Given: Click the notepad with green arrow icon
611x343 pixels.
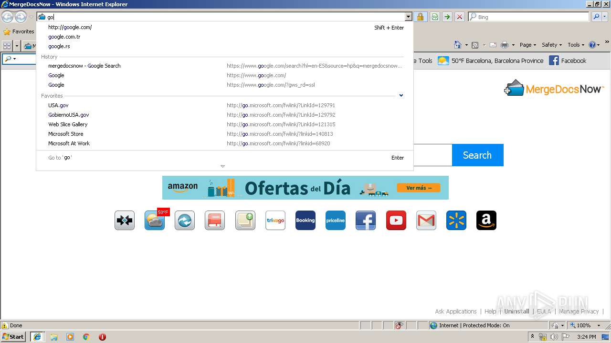Looking at the screenshot, I should 245,221.
